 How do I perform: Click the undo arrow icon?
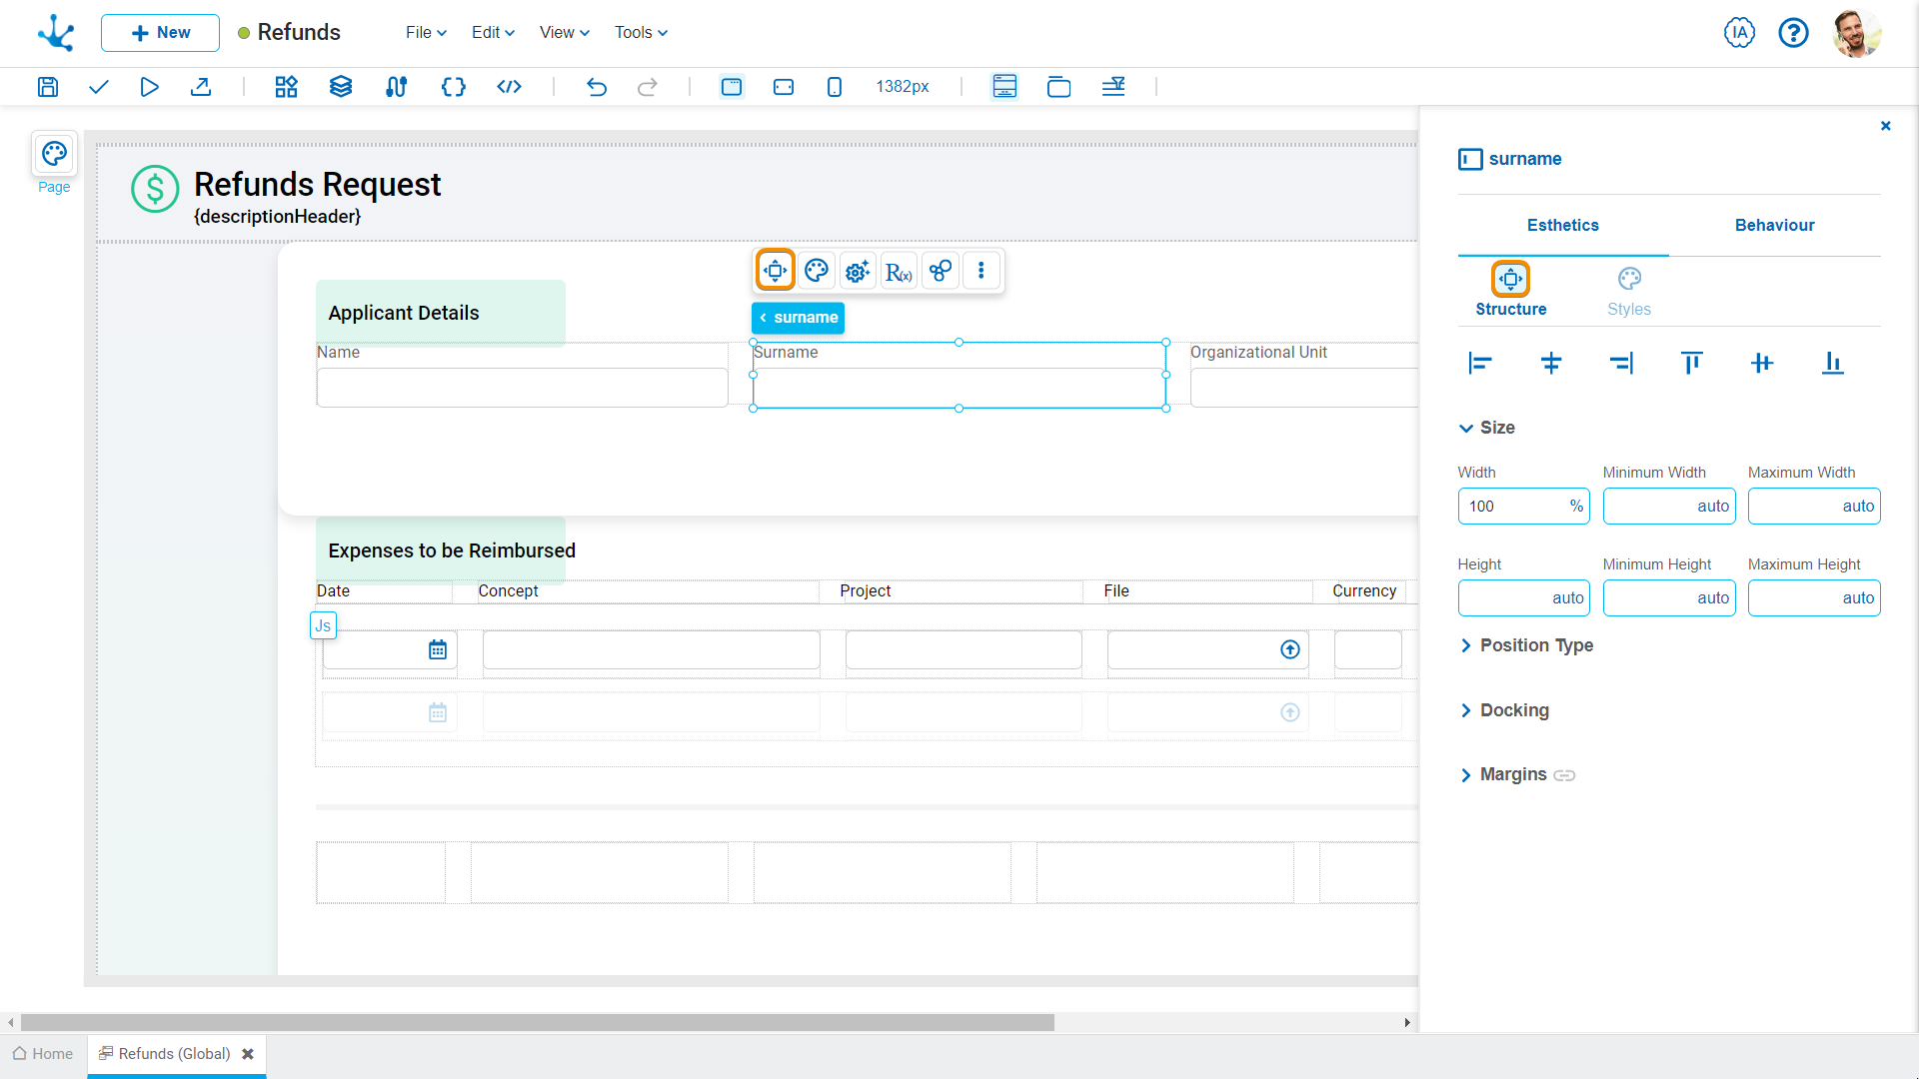[x=597, y=87]
